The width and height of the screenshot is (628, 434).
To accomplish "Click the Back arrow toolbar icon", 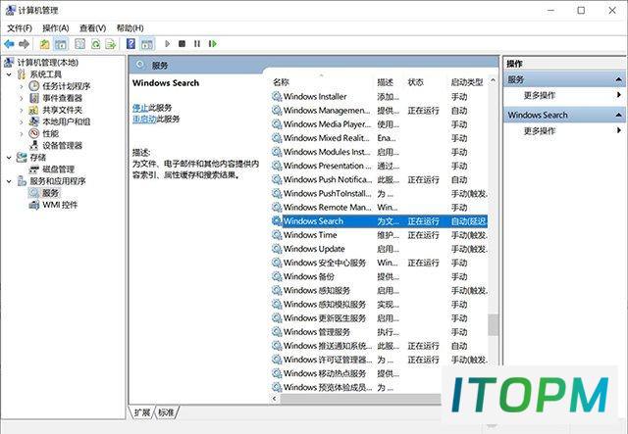I will (x=9, y=44).
